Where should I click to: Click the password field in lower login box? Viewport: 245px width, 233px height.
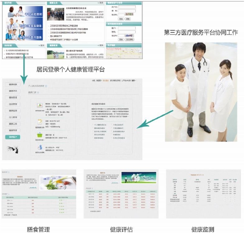point(127,32)
